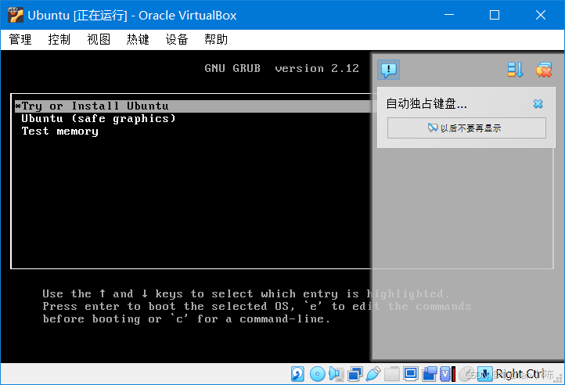Open the 控制 menu
565x385 pixels.
click(59, 39)
